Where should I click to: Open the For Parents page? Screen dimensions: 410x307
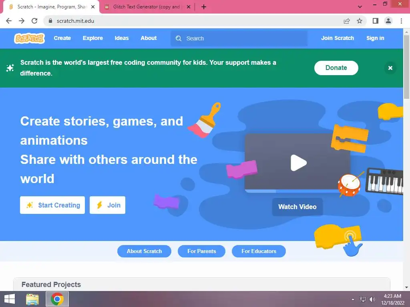pyautogui.click(x=202, y=251)
